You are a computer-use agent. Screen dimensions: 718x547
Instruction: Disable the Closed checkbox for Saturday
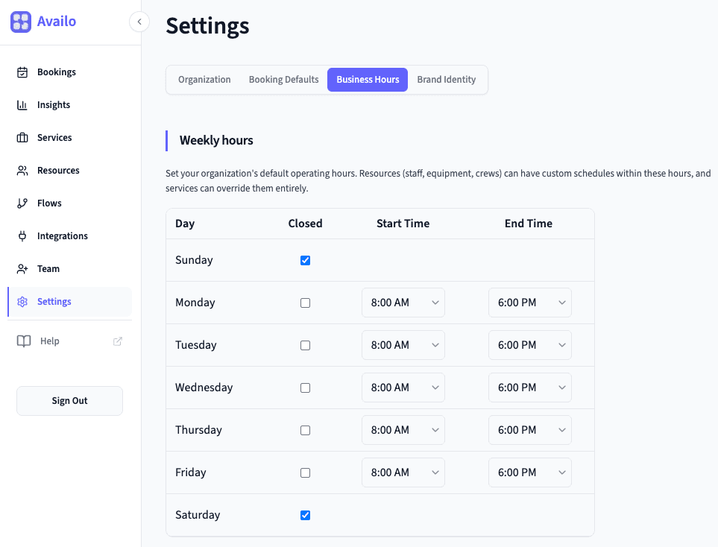tap(305, 514)
